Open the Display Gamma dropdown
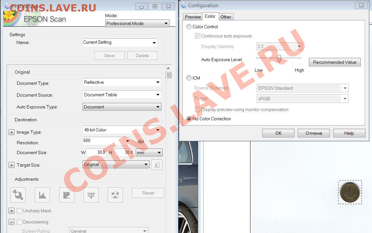This screenshot has height=233, width=372. [279, 46]
